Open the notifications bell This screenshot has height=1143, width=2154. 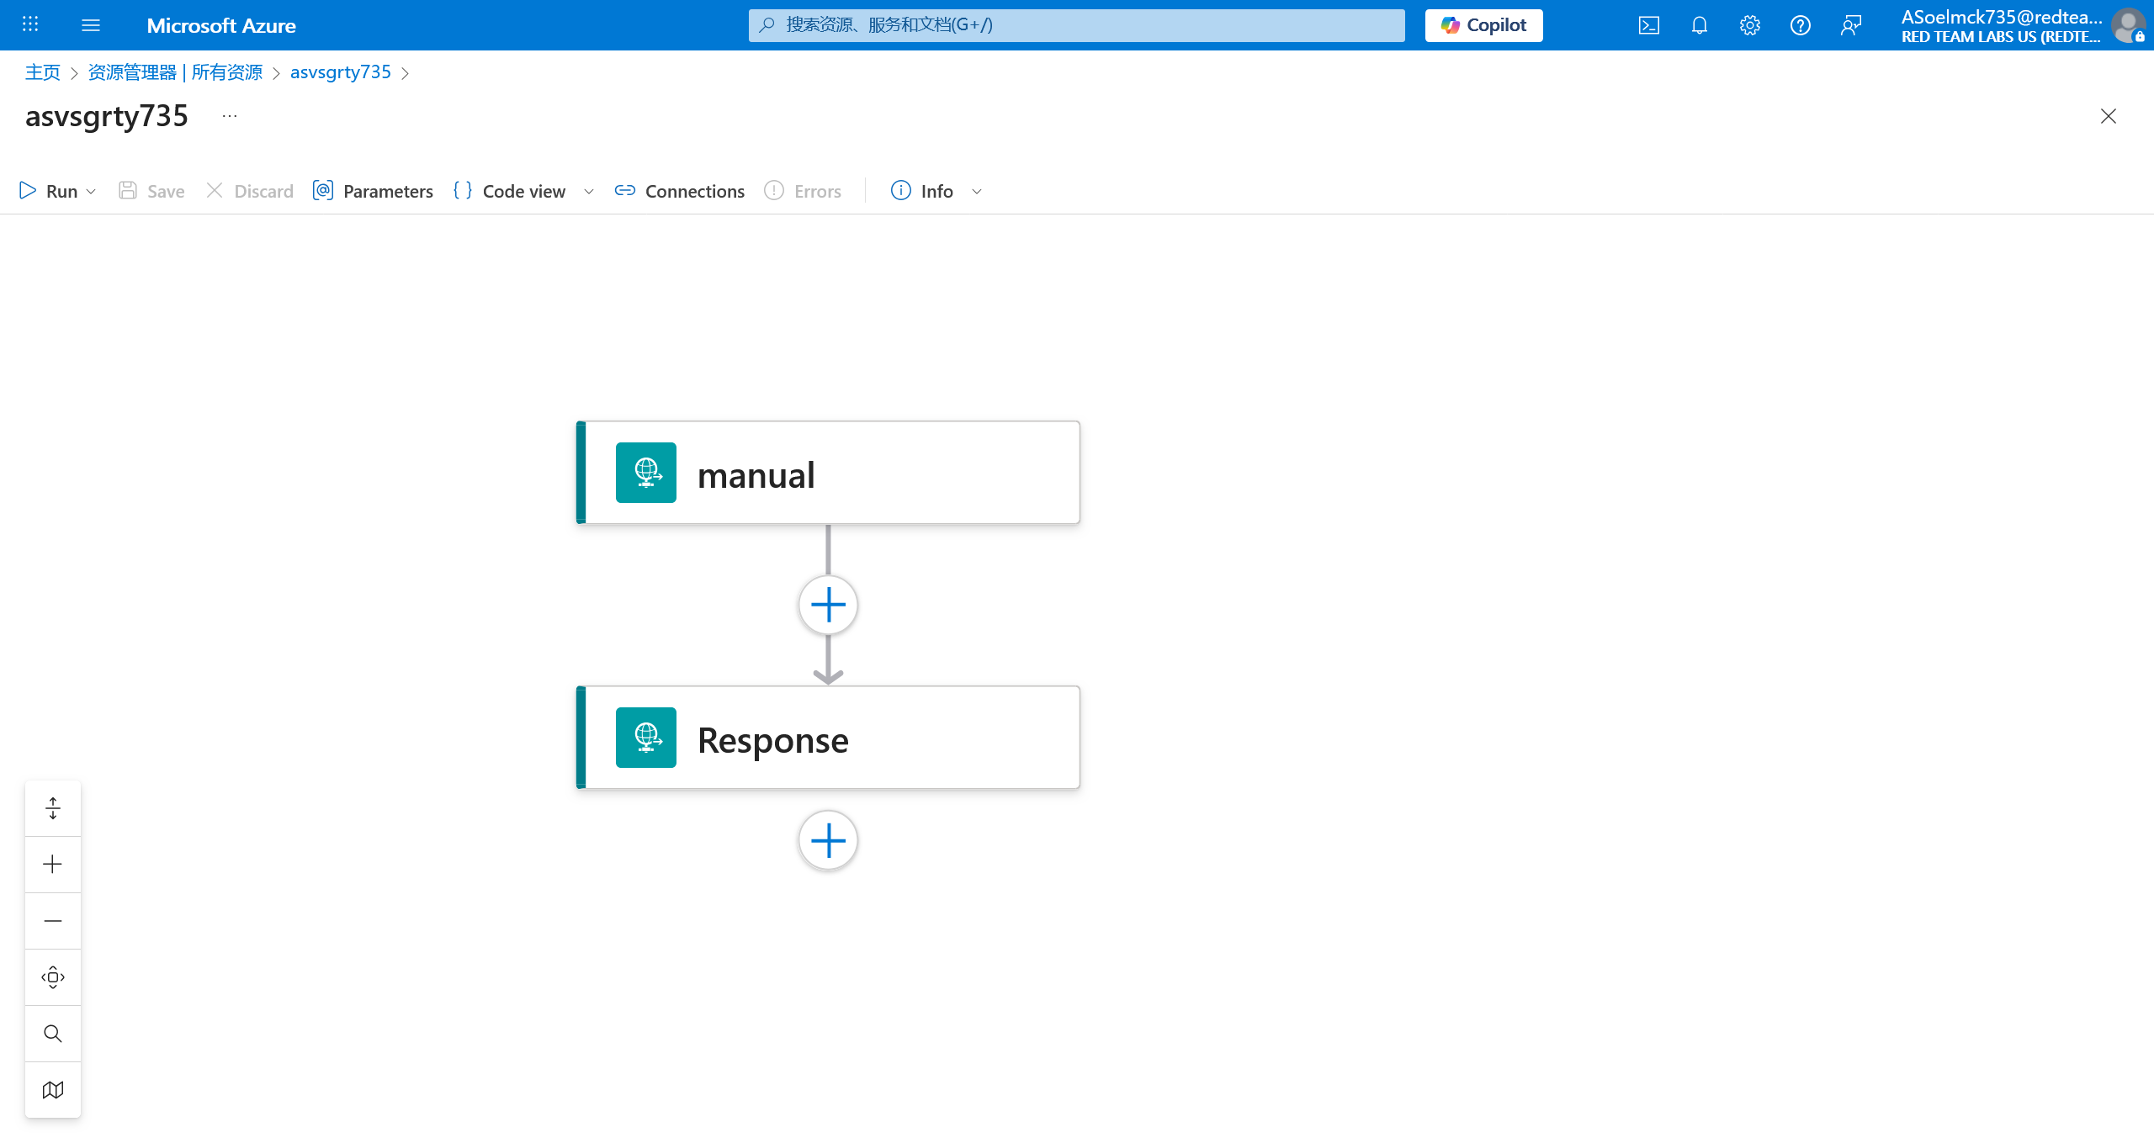pos(1700,25)
